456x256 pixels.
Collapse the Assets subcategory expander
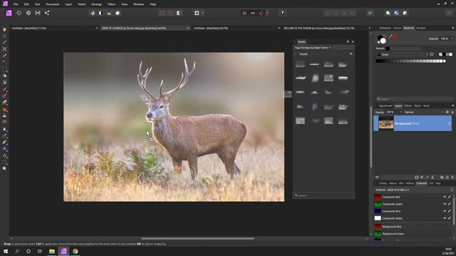[x=295, y=54]
